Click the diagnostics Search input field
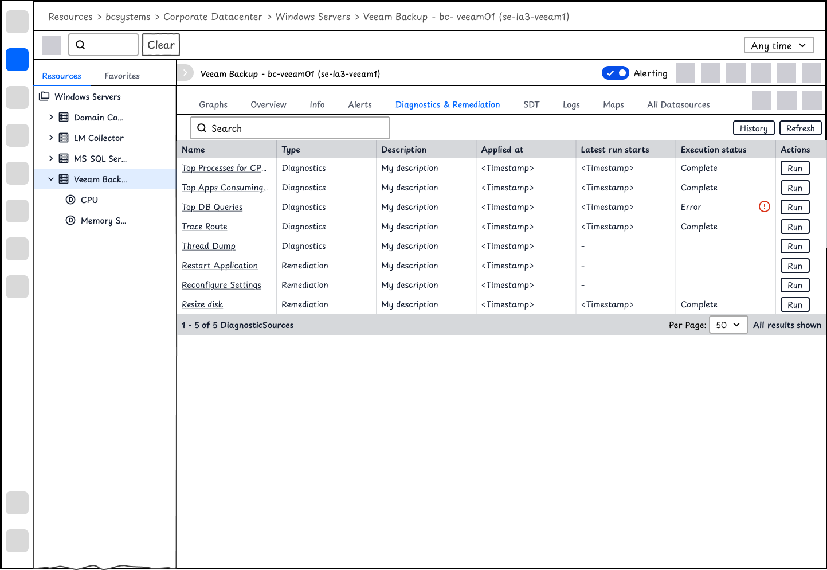This screenshot has width=827, height=570. [290, 128]
